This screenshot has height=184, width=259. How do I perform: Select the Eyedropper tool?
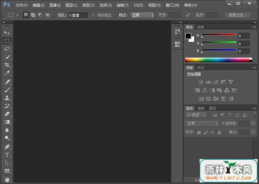coord(7,73)
